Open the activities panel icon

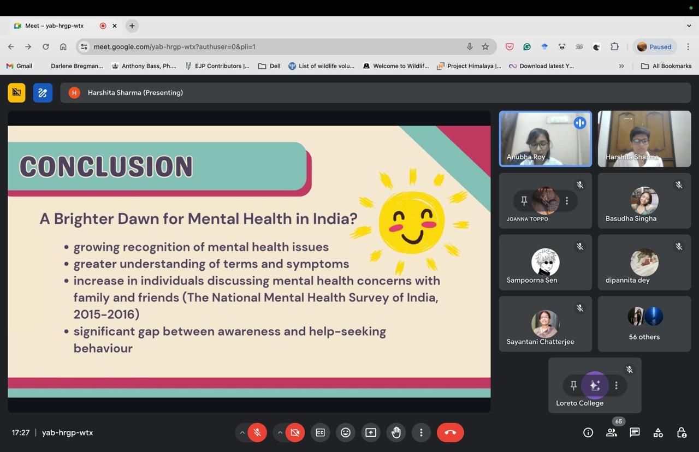658,432
